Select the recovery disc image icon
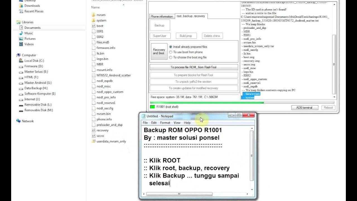This screenshot has width=357, height=201. [94, 130]
